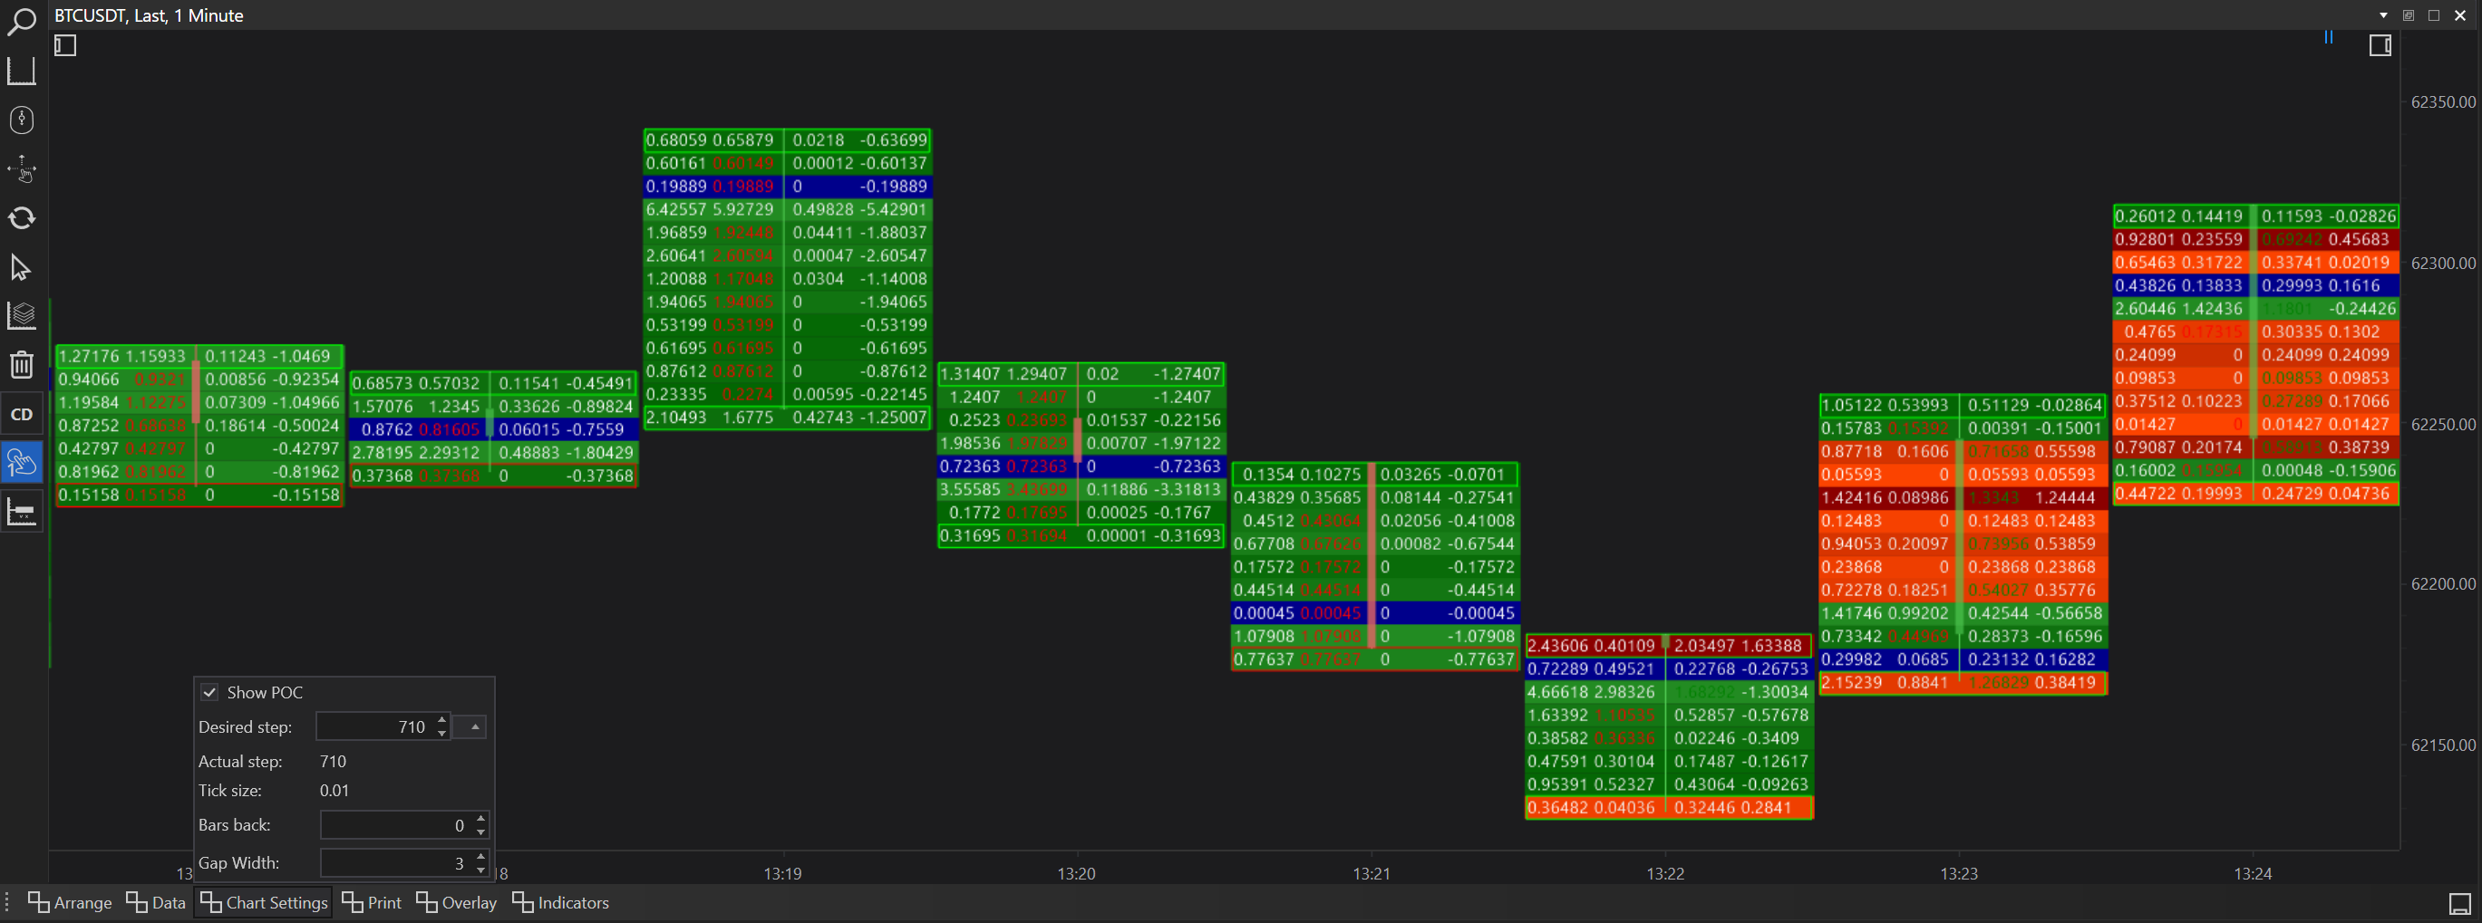The height and width of the screenshot is (923, 2482).
Task: Activate the pan hand tool
Action: (x=21, y=170)
